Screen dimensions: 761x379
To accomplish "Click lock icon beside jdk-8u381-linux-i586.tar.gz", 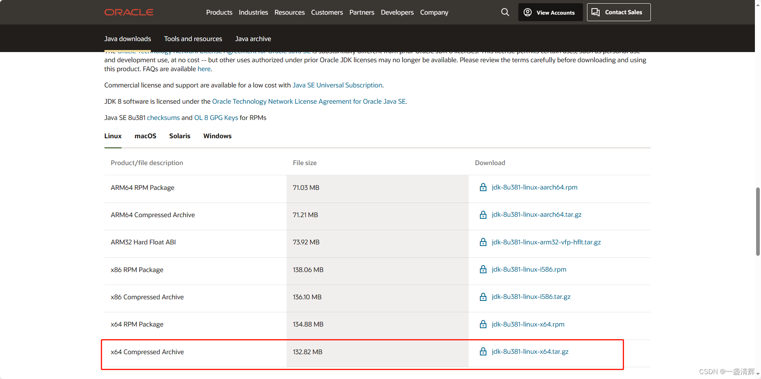I will [483, 297].
